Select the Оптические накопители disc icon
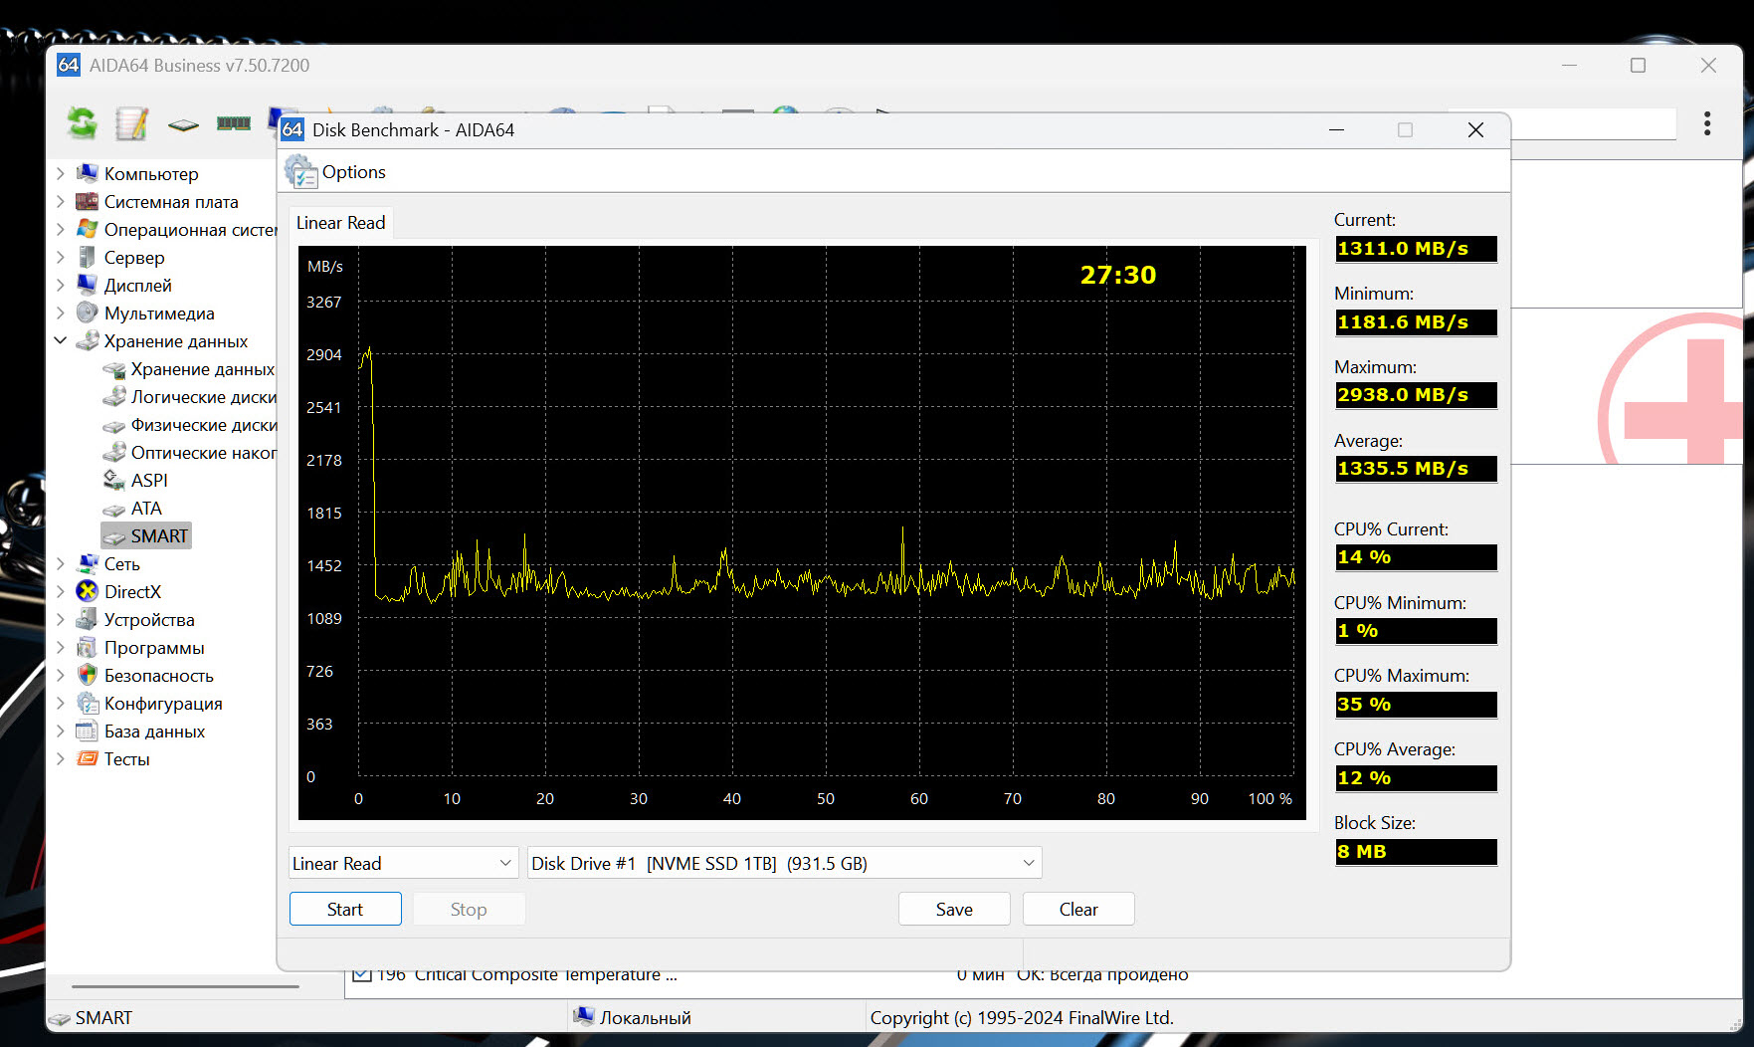1754x1047 pixels. (x=114, y=452)
